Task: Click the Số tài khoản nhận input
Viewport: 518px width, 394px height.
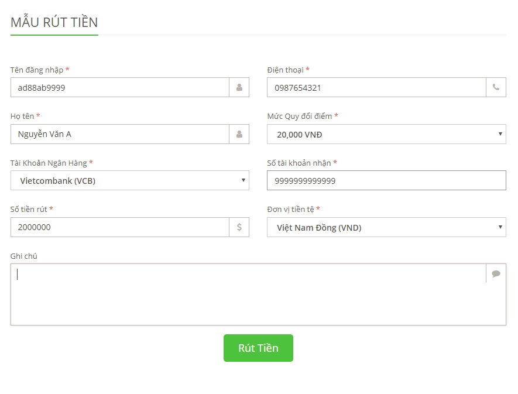Action: (386, 180)
